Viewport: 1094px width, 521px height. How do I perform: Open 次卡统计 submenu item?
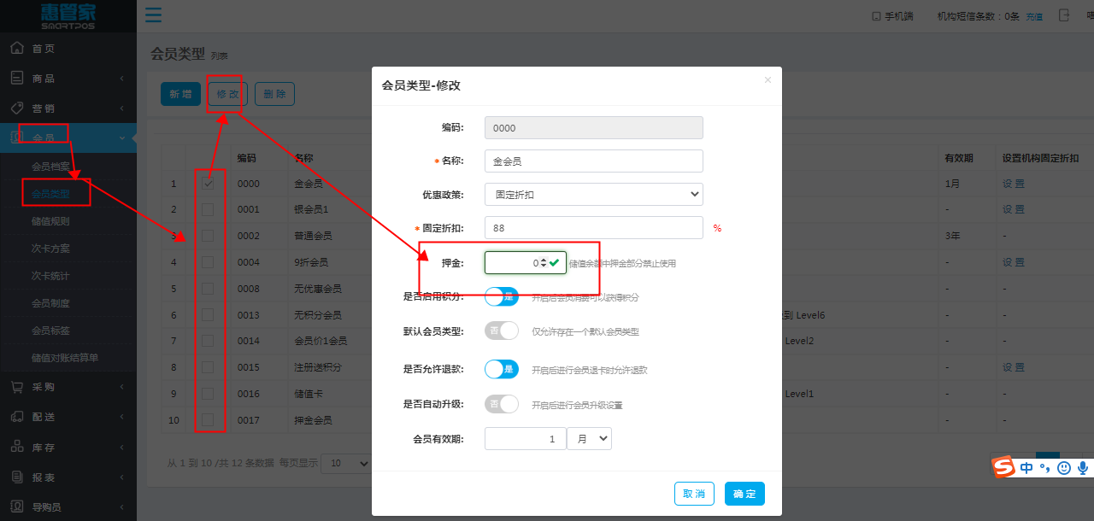click(x=50, y=276)
